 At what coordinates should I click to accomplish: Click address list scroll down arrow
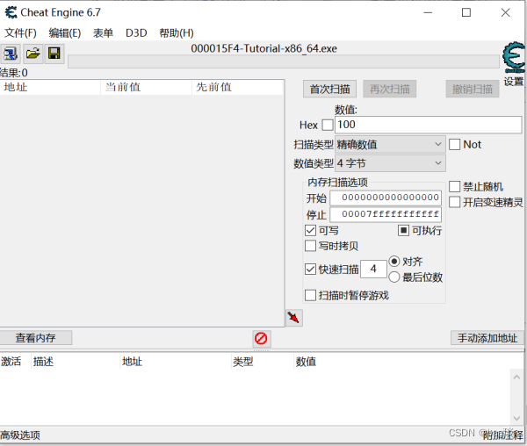point(516,419)
